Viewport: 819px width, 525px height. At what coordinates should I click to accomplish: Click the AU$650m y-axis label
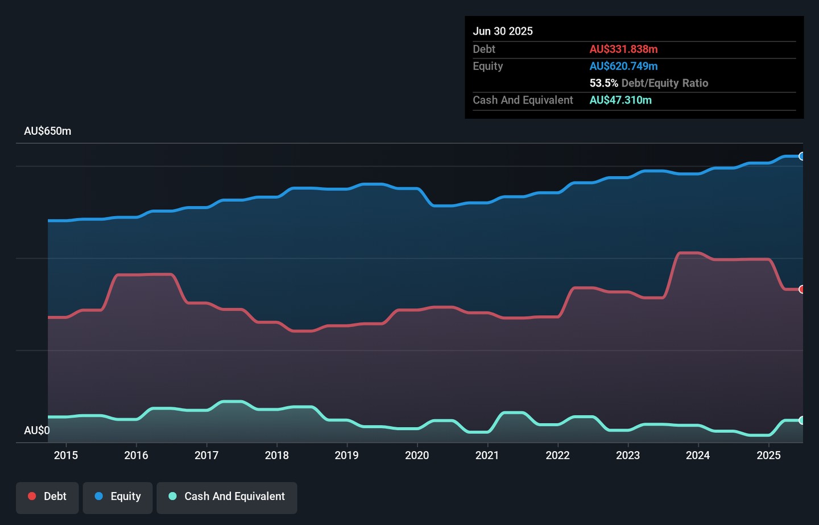pyautogui.click(x=48, y=131)
